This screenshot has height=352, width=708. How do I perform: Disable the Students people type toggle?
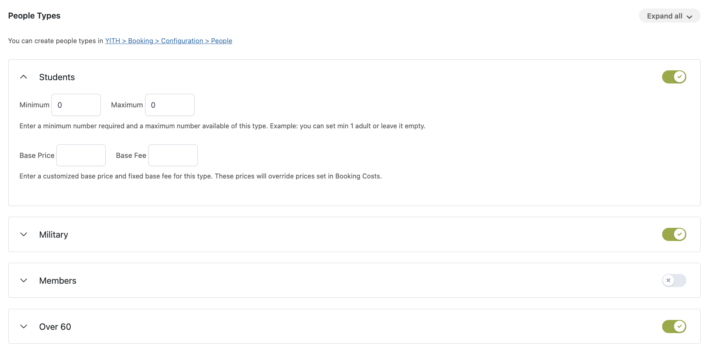[673, 77]
